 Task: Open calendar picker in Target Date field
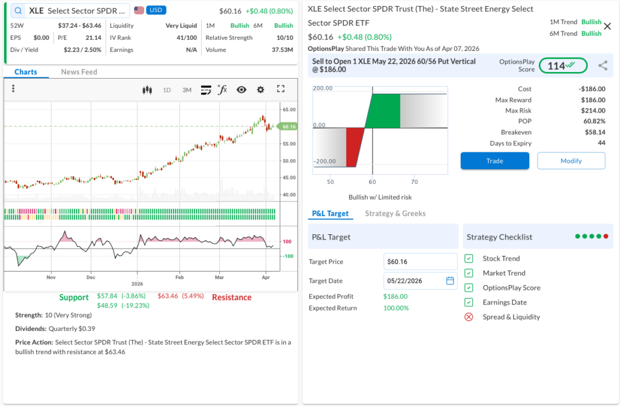click(x=450, y=281)
